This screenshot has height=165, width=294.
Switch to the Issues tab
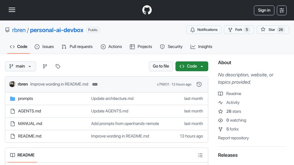pos(44,46)
